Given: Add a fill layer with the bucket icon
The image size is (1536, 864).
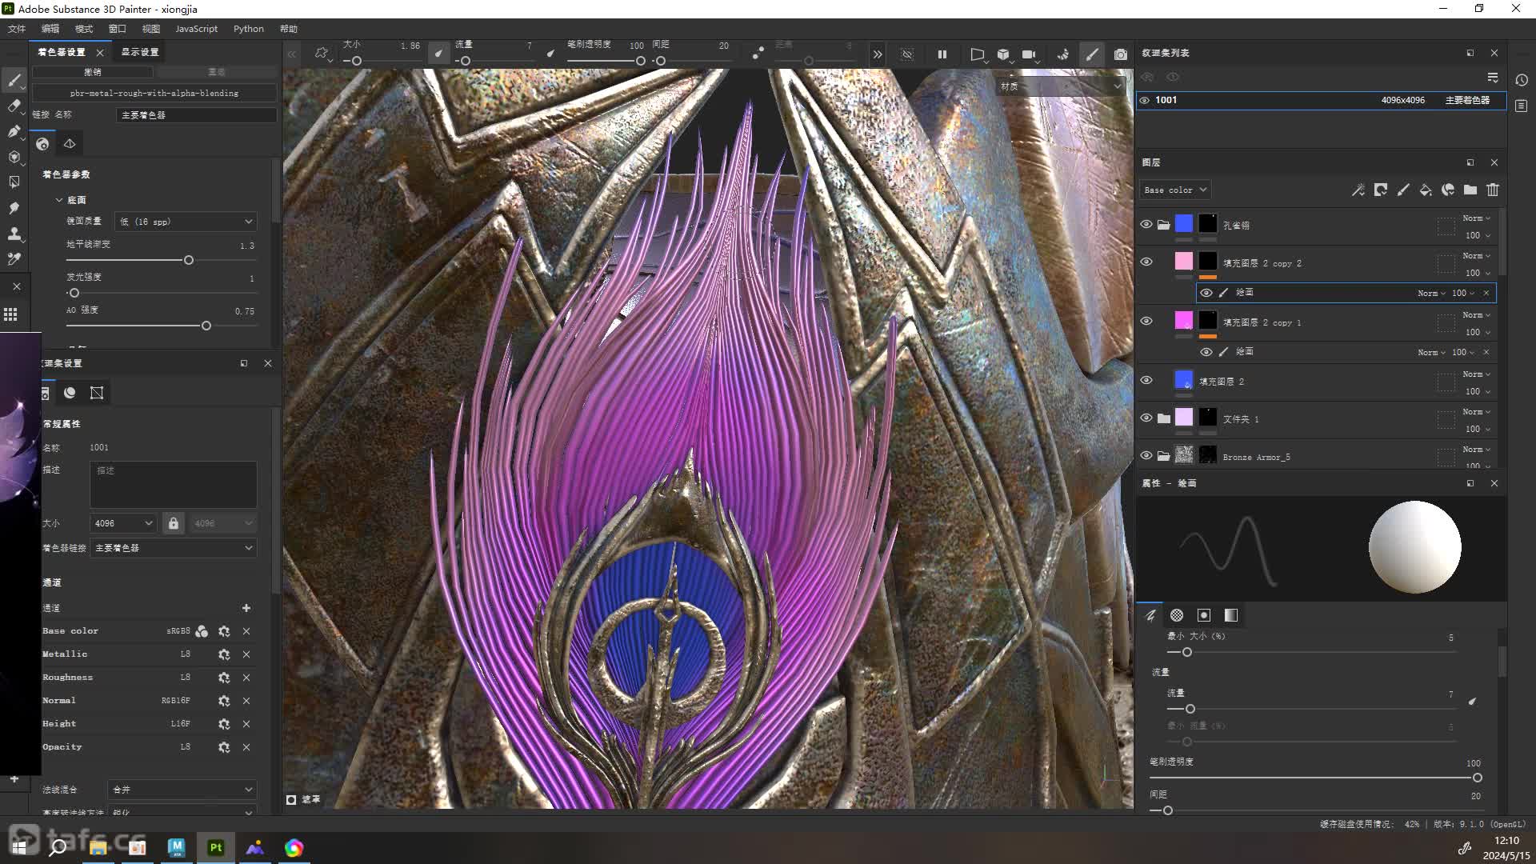Looking at the screenshot, I should [x=1426, y=190].
